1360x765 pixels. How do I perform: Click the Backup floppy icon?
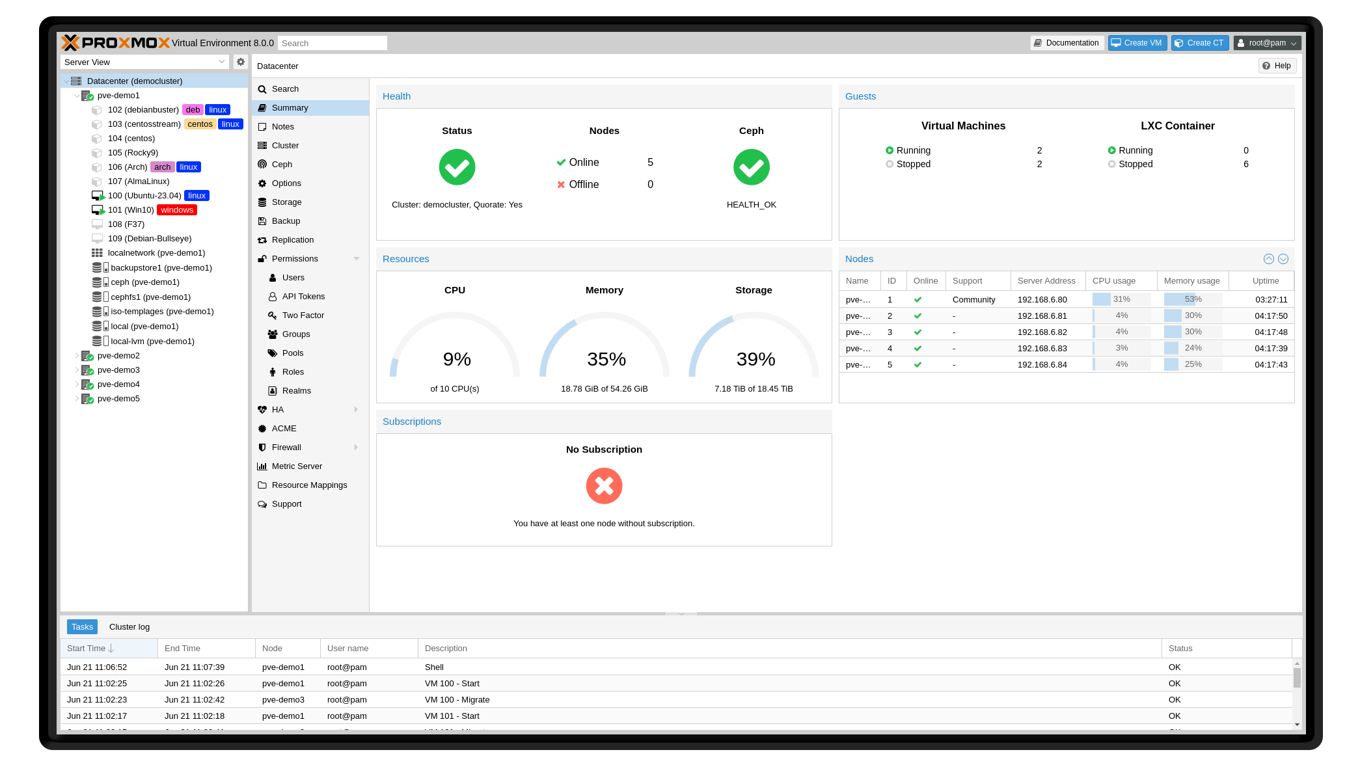click(x=262, y=221)
